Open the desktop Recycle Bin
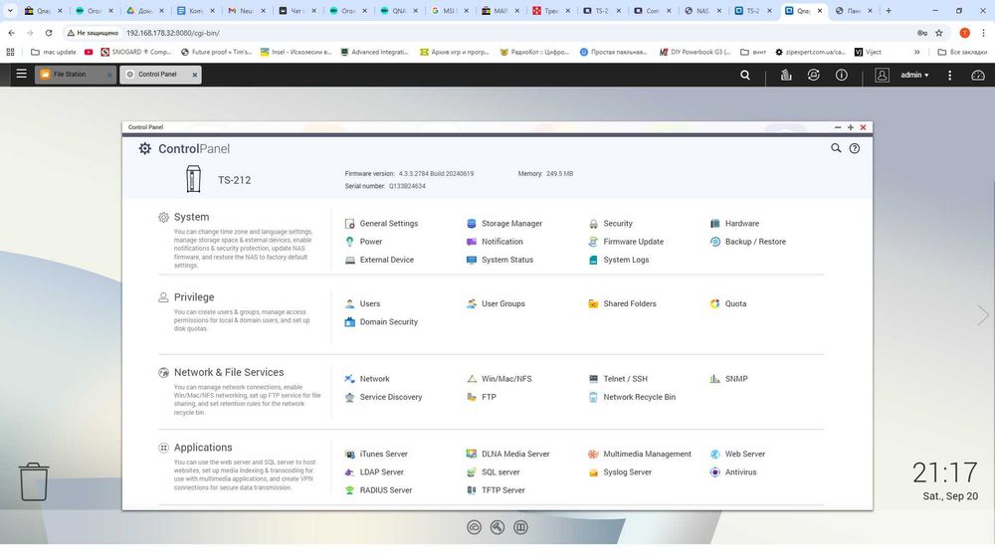The height and width of the screenshot is (560, 995). point(33,481)
